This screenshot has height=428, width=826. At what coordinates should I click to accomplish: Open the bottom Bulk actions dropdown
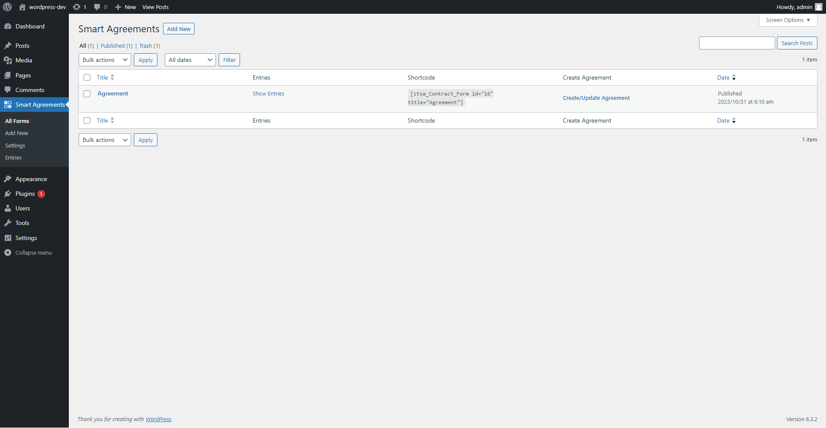pyautogui.click(x=105, y=140)
